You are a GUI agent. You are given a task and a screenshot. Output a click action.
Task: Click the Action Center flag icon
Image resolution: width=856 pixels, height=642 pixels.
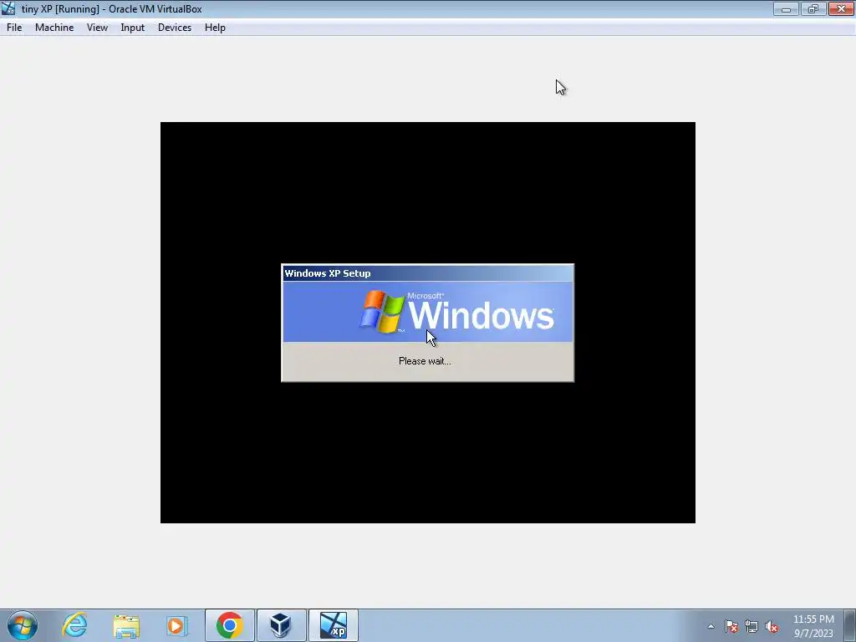click(x=731, y=626)
